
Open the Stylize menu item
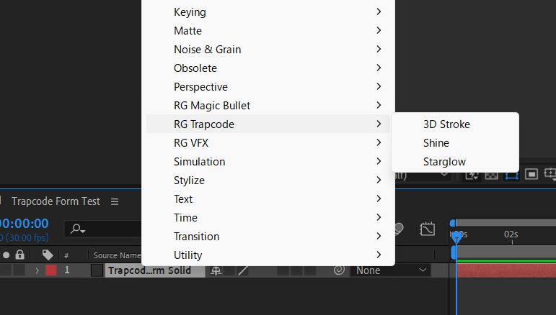(268, 181)
